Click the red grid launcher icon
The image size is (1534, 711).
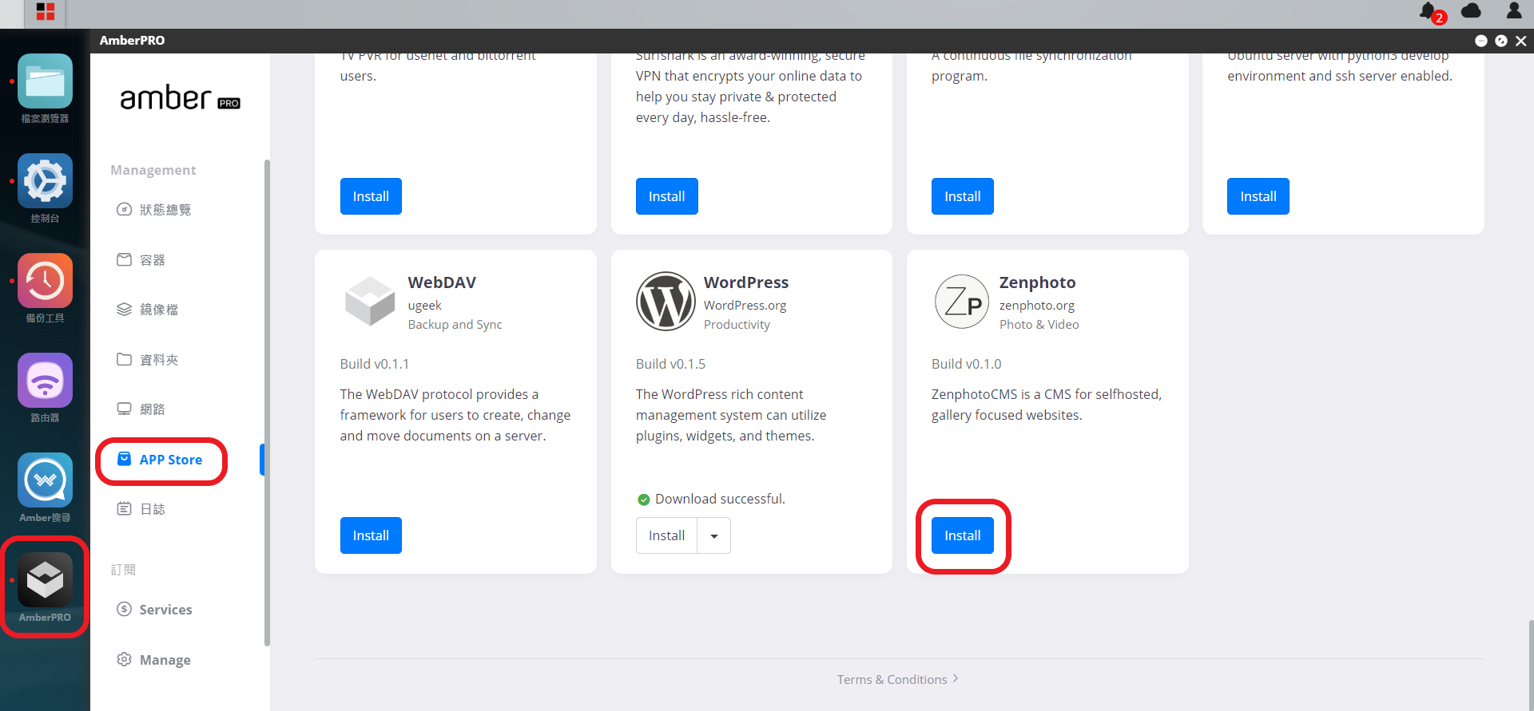46,12
